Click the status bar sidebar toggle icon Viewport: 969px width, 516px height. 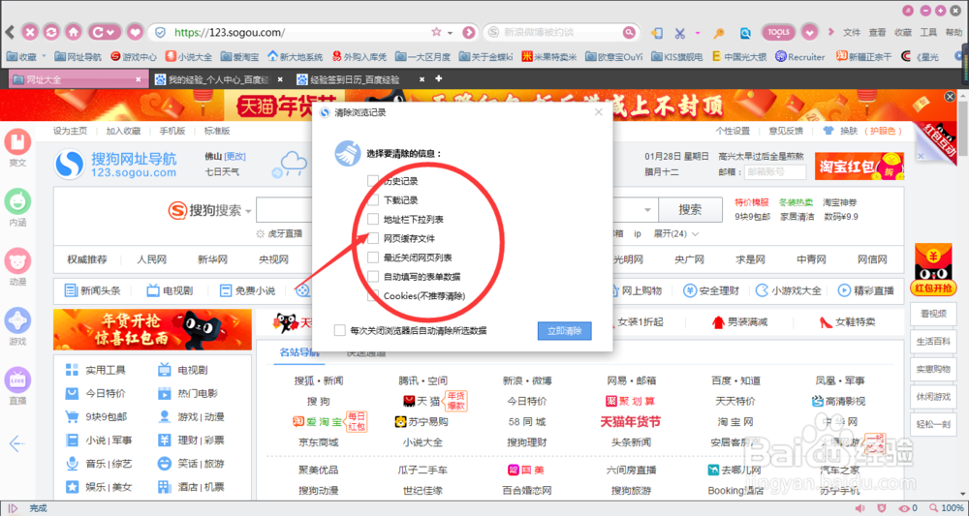(x=13, y=508)
